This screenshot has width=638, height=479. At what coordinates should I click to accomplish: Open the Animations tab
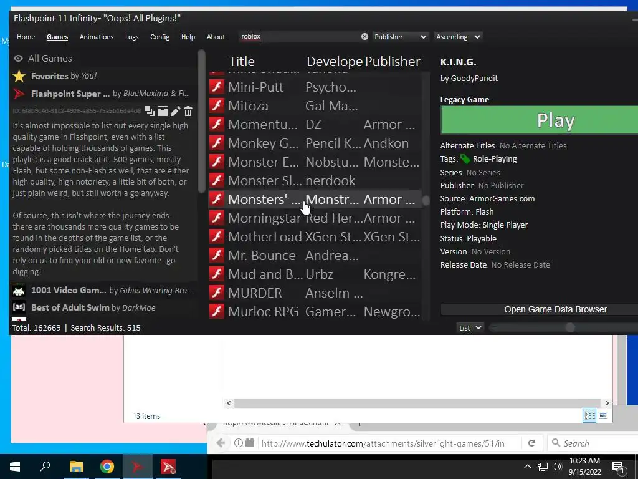97,37
